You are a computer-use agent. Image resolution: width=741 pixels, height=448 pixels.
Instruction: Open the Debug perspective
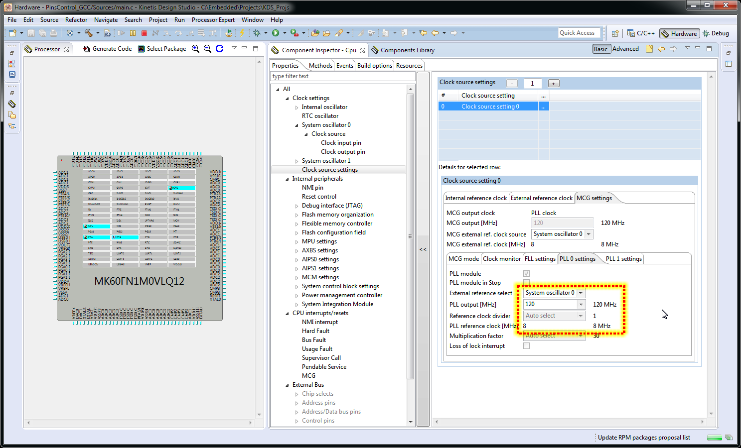(x=716, y=33)
